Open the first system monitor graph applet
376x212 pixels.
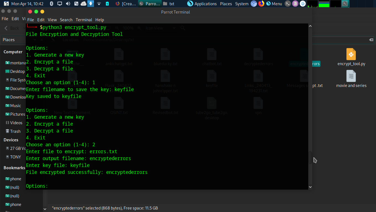click(312, 4)
